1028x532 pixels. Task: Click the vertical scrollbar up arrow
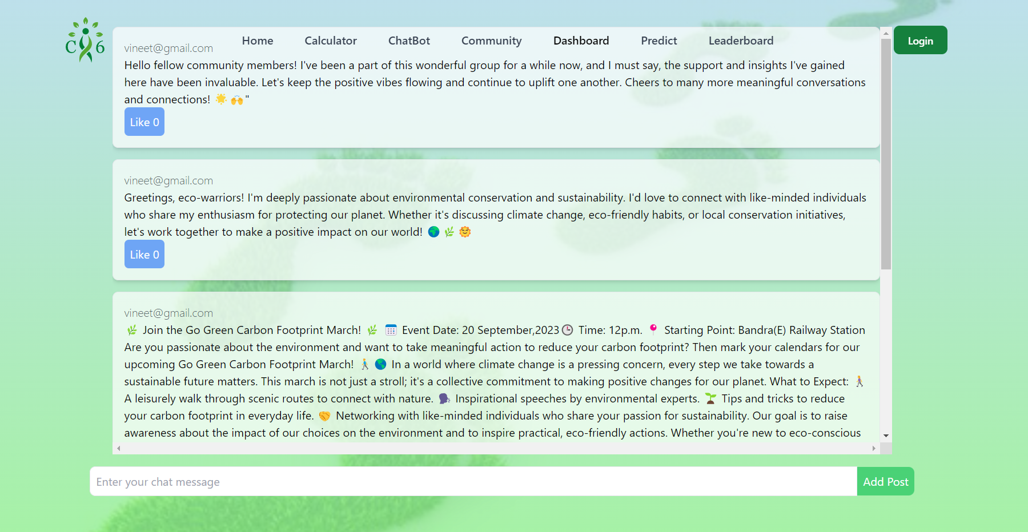pos(886,33)
